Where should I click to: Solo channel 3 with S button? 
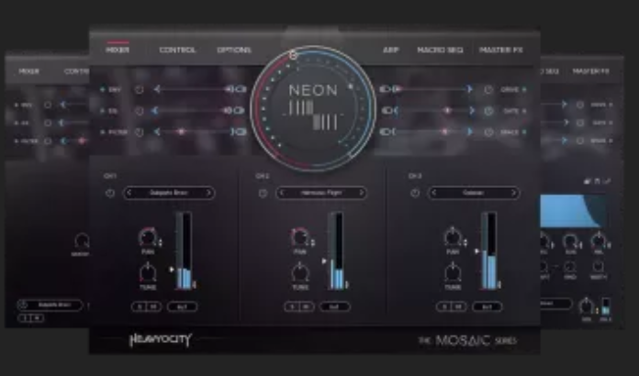(444, 307)
